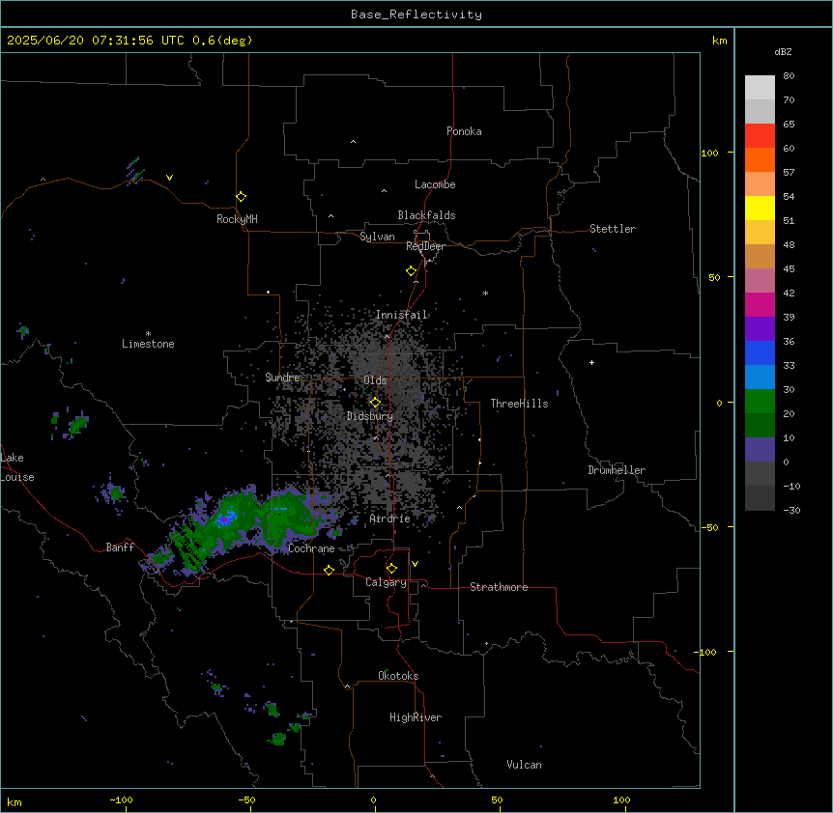Click the yellow diamond marker below RedDeer

(x=411, y=271)
